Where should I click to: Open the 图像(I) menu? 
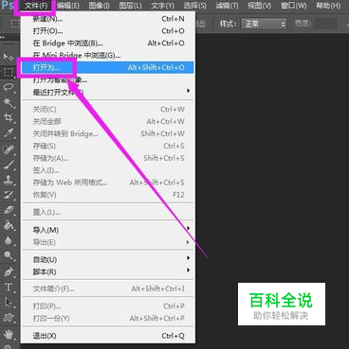click(x=99, y=6)
